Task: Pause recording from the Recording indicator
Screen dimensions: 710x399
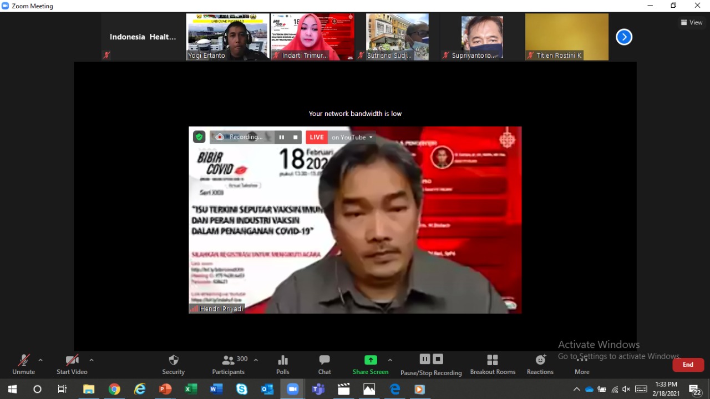Action: [x=282, y=137]
